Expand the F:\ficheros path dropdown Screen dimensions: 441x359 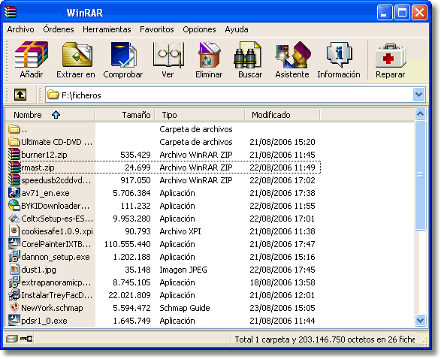point(418,95)
